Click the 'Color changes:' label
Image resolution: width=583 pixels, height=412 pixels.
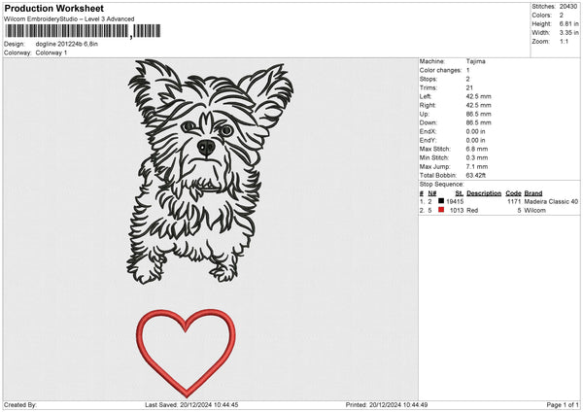tap(440, 70)
